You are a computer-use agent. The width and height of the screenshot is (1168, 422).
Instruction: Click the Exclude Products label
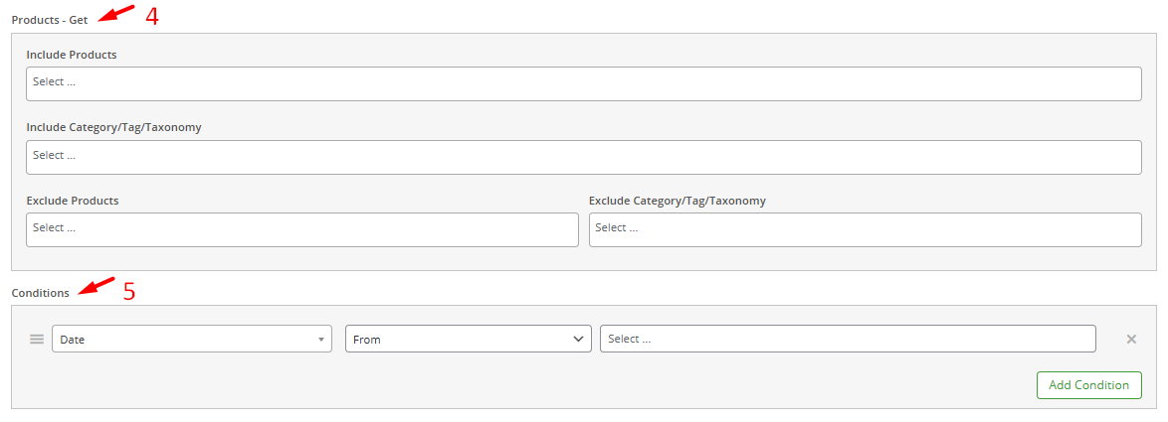73,201
